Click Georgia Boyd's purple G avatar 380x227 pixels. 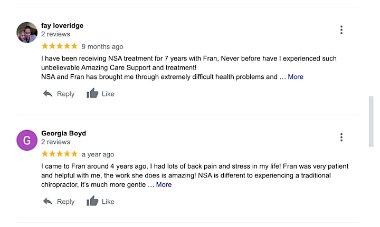27,140
